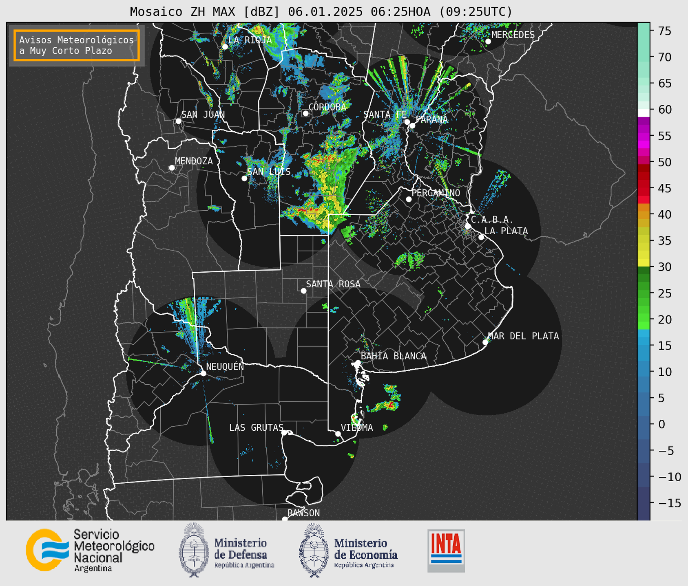Click the Servicio Meteorológico Nacional logo
The width and height of the screenshot is (688, 586).
point(90,550)
